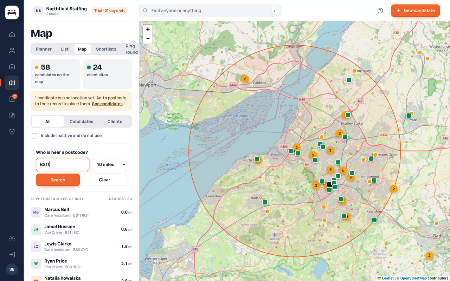This screenshot has width=450, height=281.
Task: Open Ryan Price in results list
Action: (82, 264)
